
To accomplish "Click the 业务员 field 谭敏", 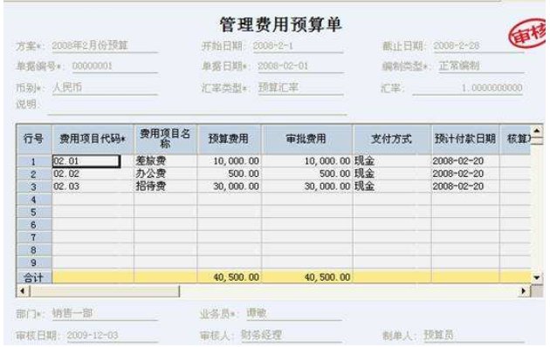I will 293,313.
